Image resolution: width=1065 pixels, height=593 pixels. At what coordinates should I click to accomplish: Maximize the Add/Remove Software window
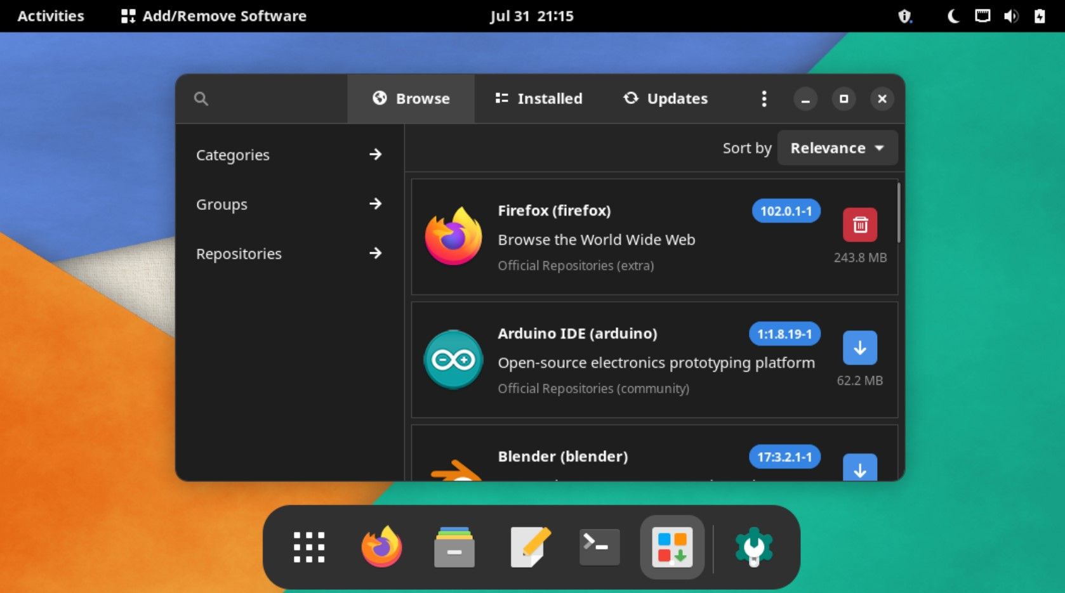[843, 99]
